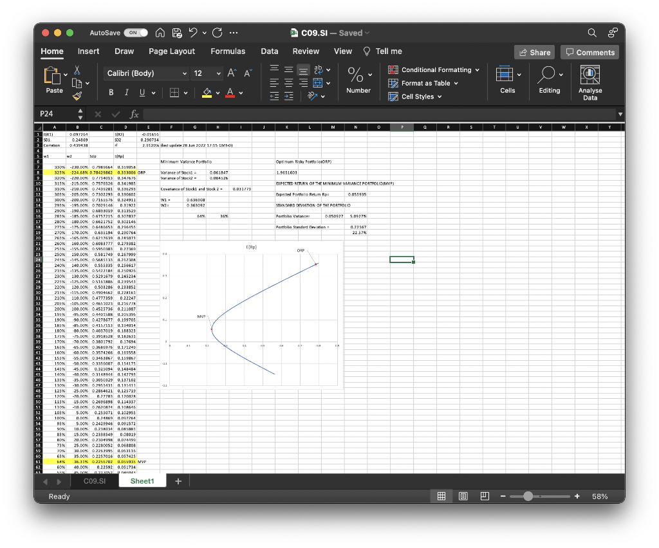The width and height of the screenshot is (659, 548).
Task: Open the Comments button
Action: click(x=589, y=52)
